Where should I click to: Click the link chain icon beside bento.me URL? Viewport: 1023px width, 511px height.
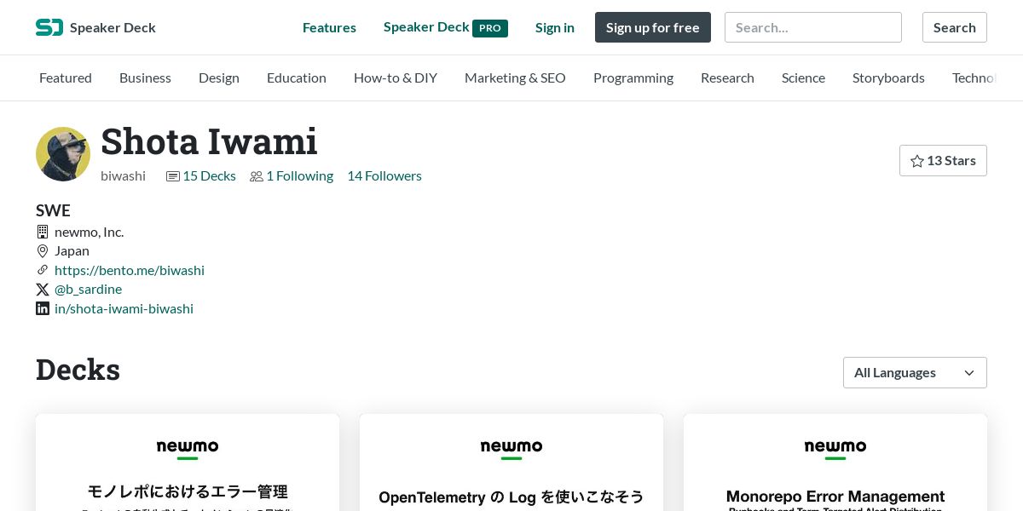click(43, 270)
